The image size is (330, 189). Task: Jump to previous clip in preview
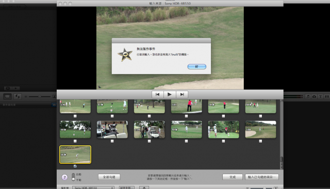157,94
